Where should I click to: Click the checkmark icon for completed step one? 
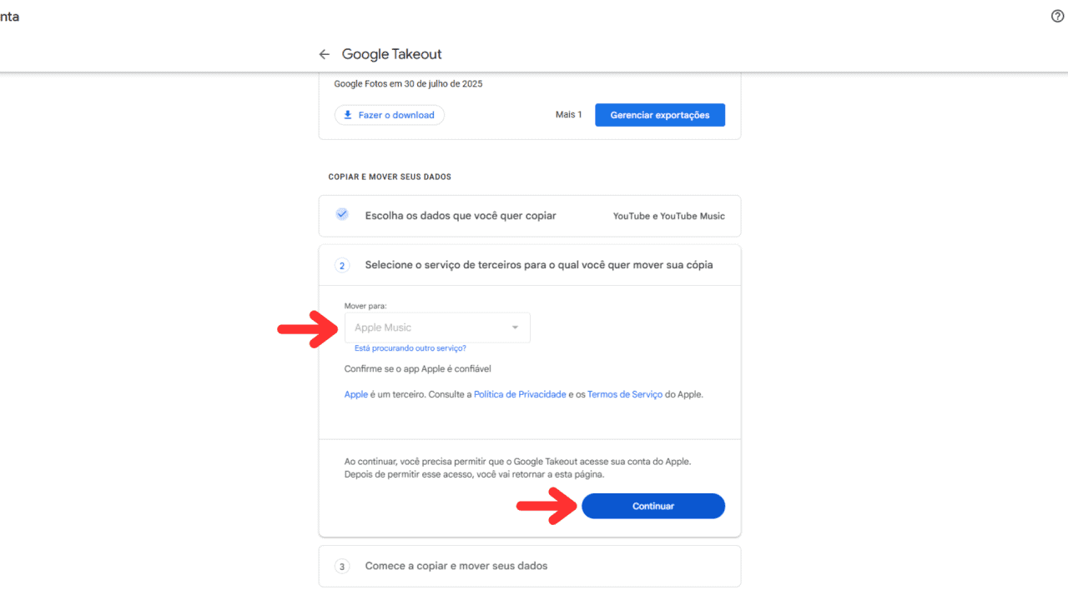(342, 214)
